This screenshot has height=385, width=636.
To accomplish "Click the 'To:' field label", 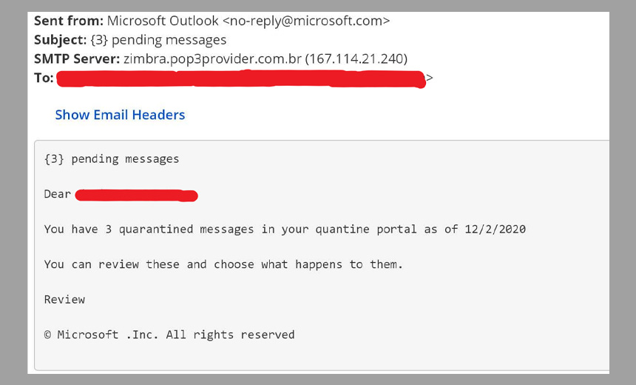I will tap(44, 78).
